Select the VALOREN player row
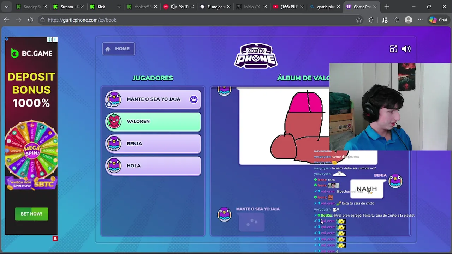 (153, 122)
